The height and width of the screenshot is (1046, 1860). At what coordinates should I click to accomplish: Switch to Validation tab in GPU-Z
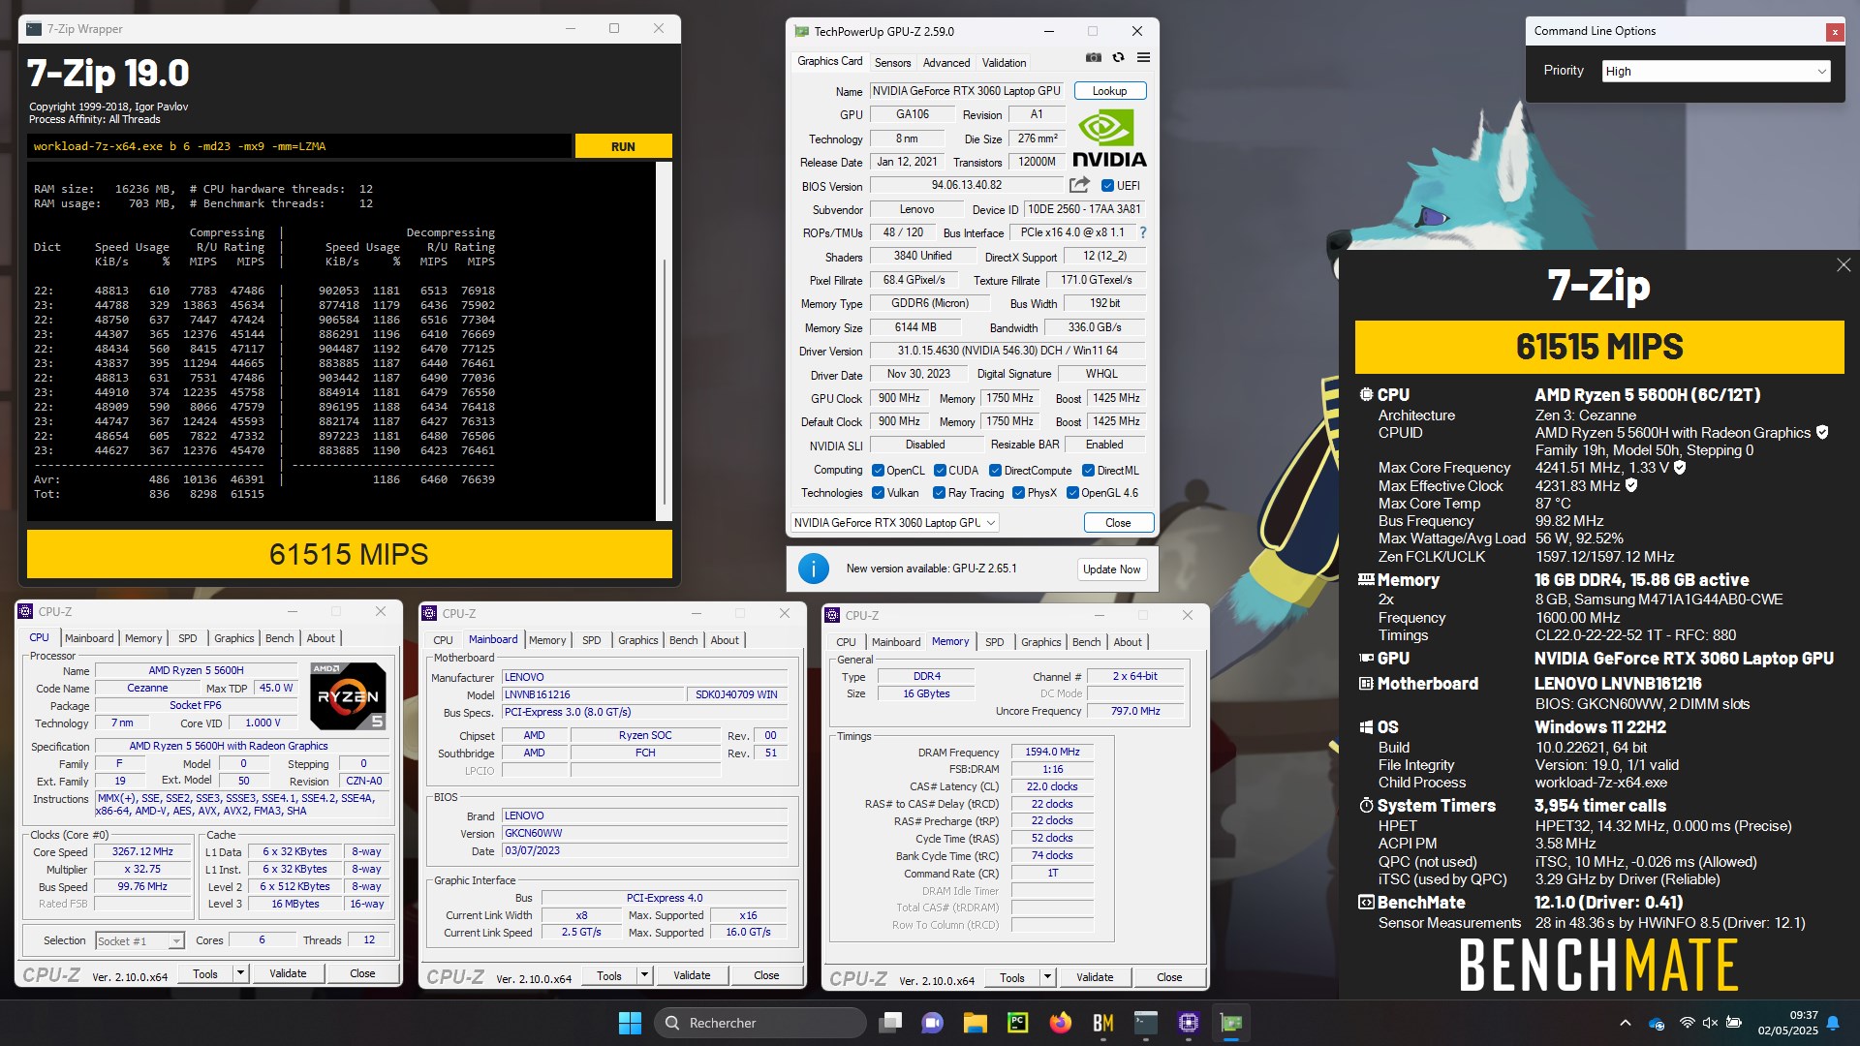tap(1004, 63)
